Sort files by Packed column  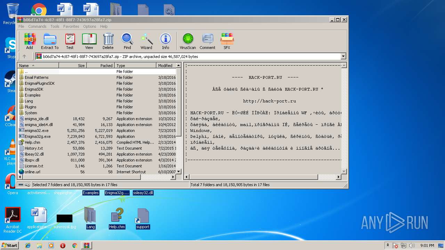[x=100, y=65]
